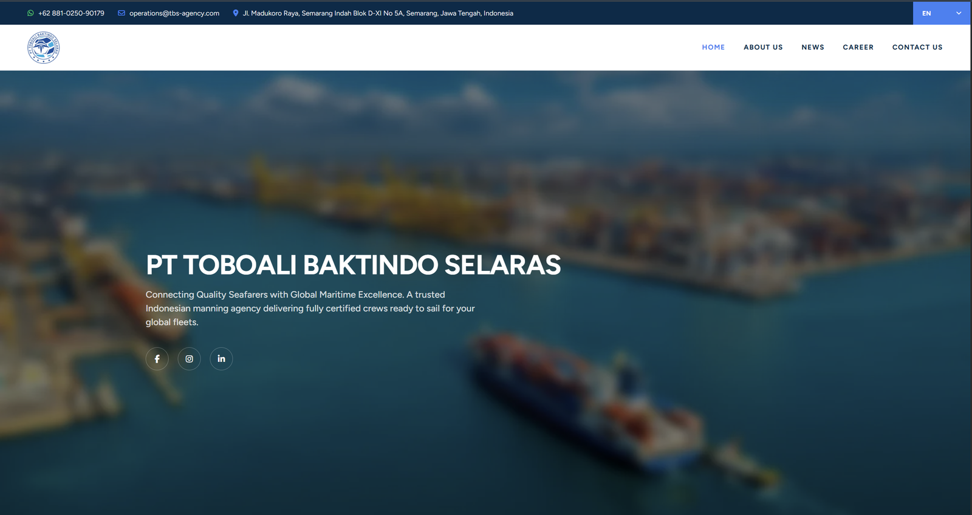Screen dimensions: 972x515
Task: Open the CAREER menu item
Action: point(858,47)
